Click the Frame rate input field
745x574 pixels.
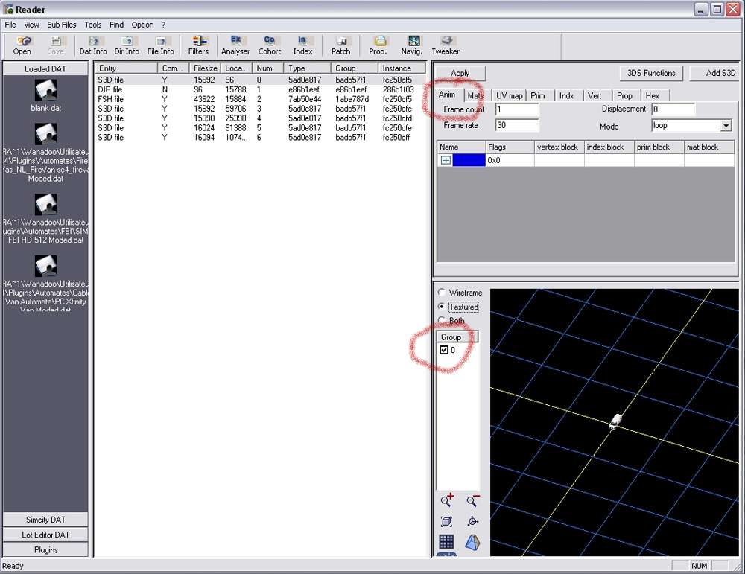(517, 125)
